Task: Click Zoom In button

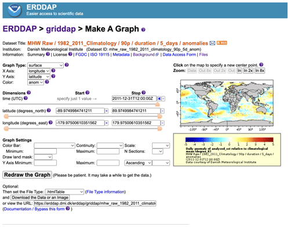Action: [239, 71]
